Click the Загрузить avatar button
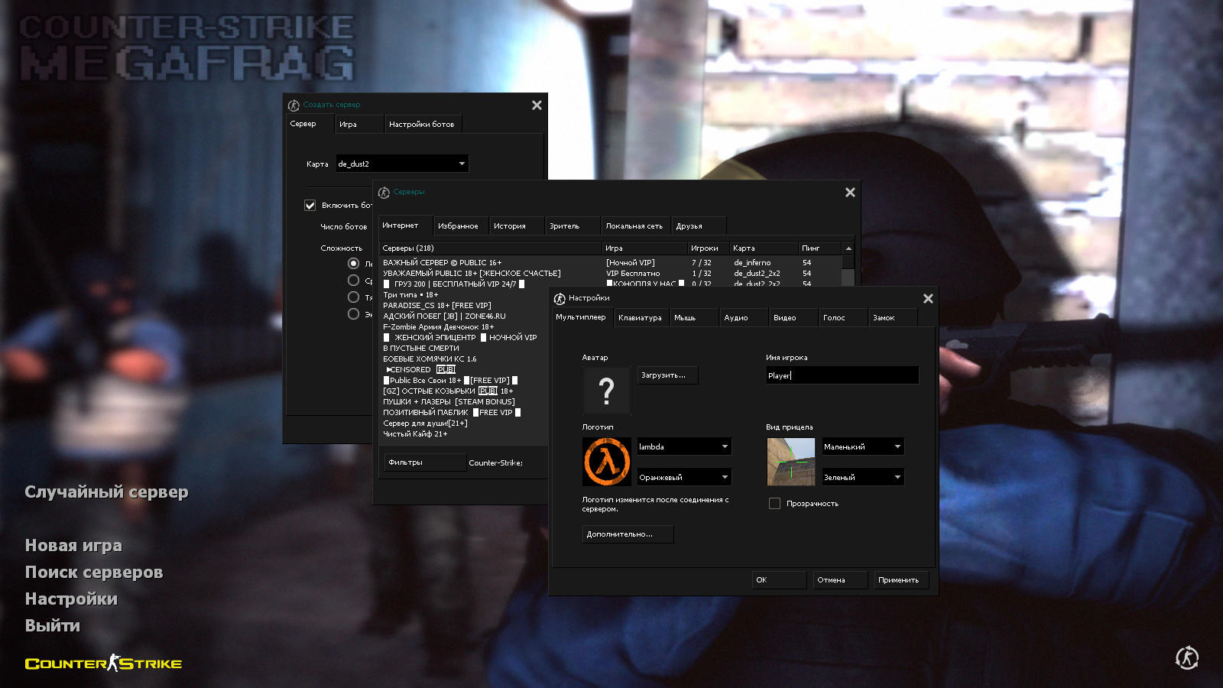 (x=667, y=375)
